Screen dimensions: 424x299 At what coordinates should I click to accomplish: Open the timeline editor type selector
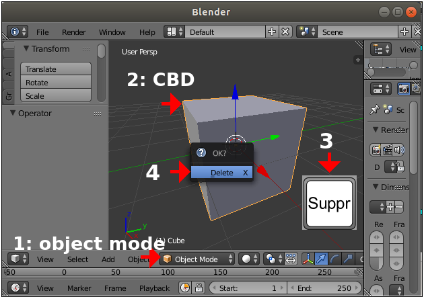18,288
